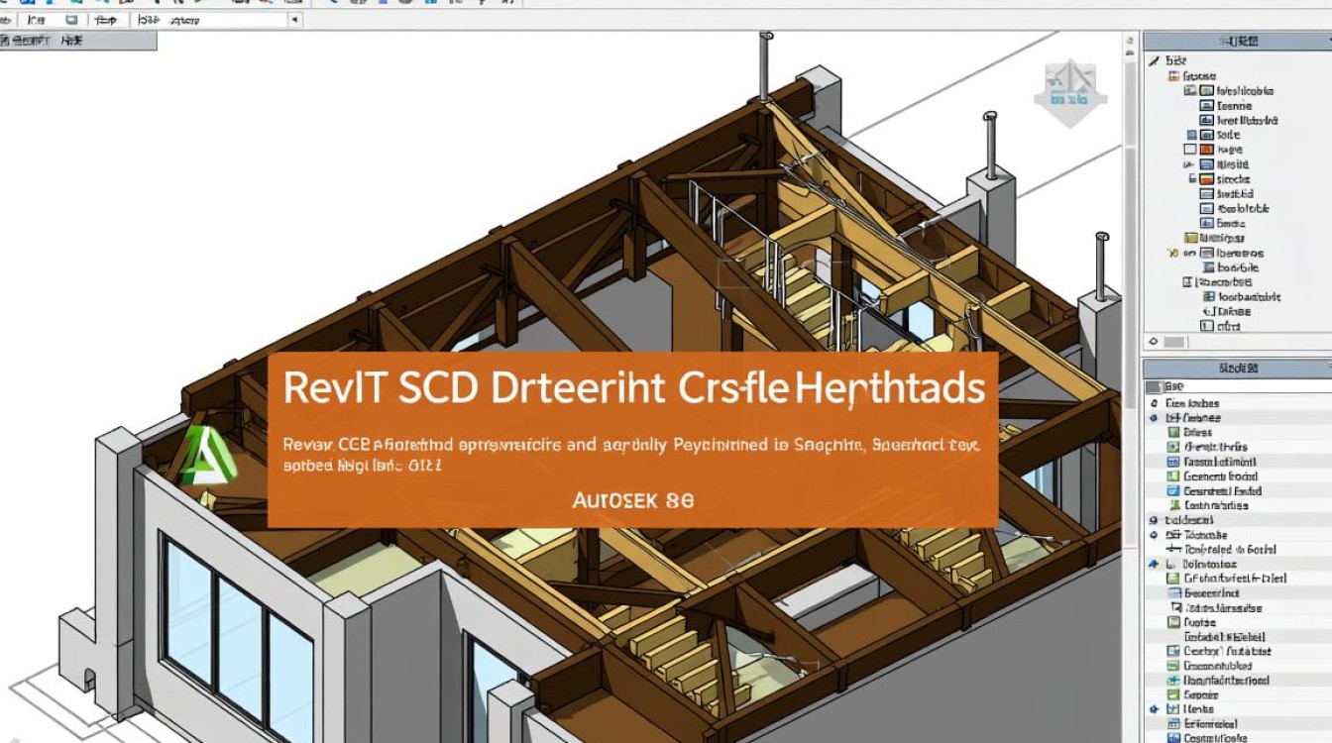This screenshot has width=1332, height=743.
Task: Open the dropdown arrow beside the toolbar combo box
Action: (294, 19)
